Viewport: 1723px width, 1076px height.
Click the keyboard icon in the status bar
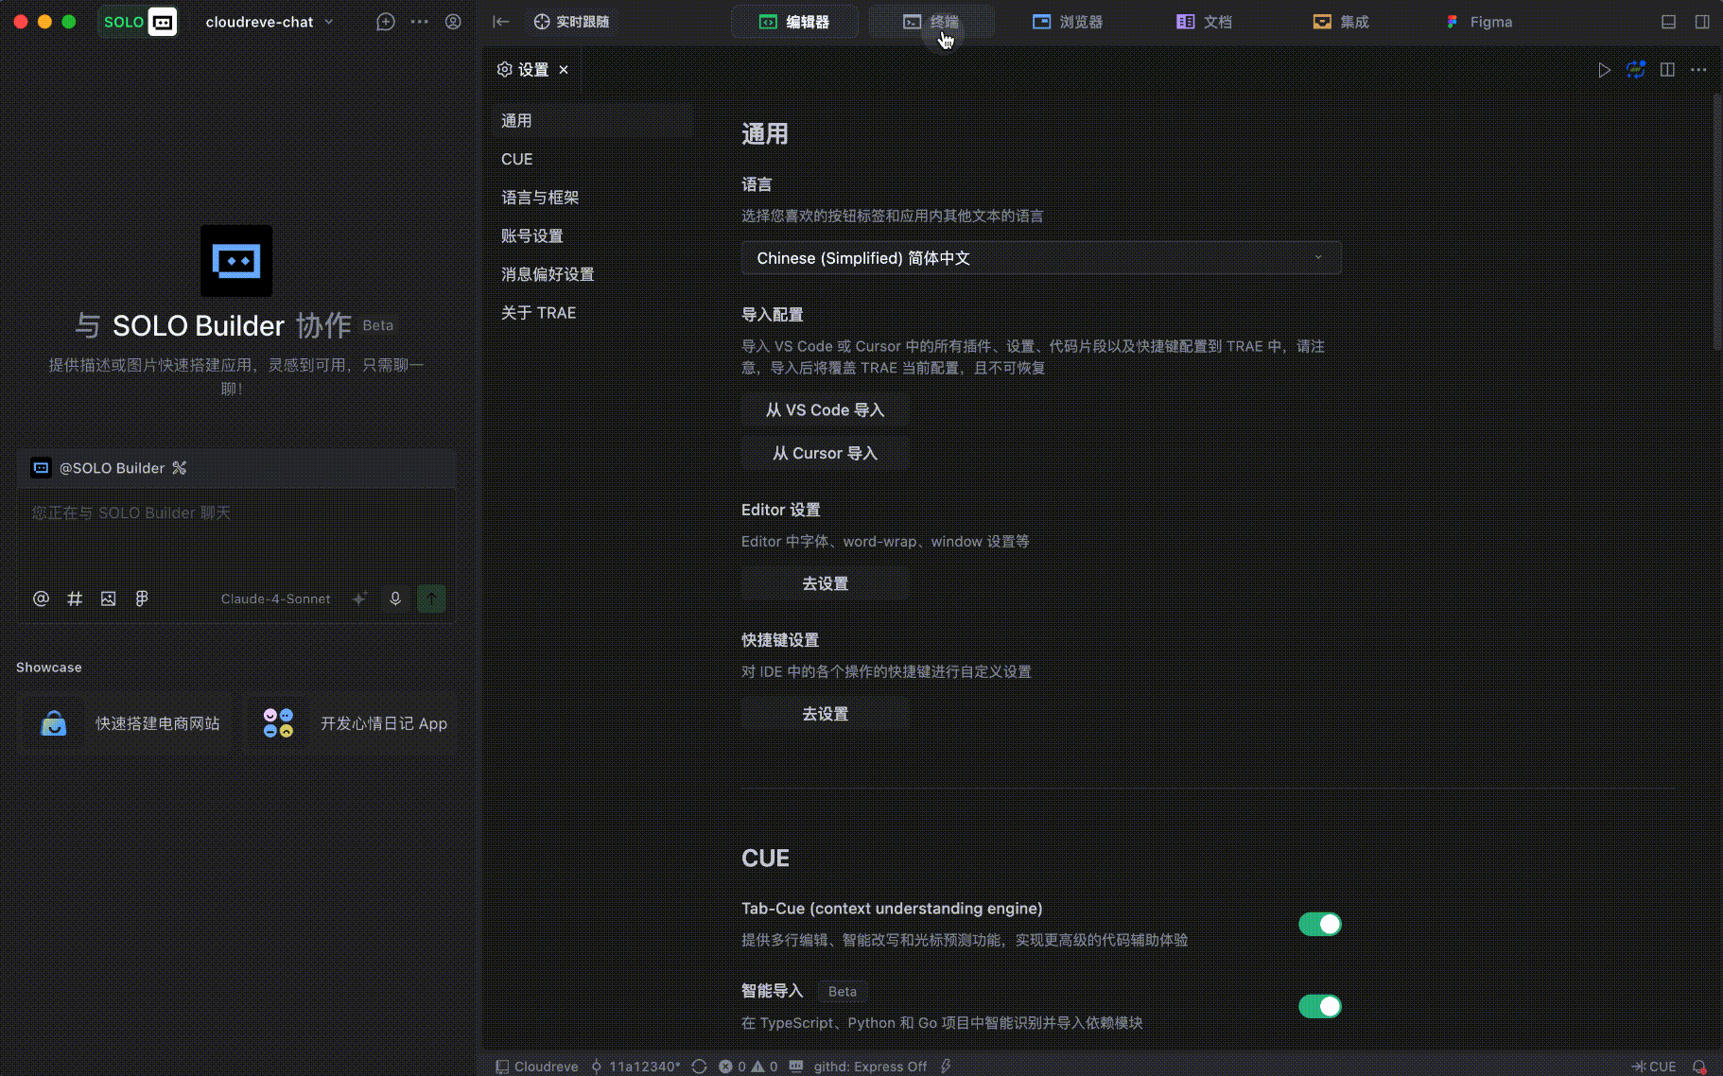[796, 1067]
